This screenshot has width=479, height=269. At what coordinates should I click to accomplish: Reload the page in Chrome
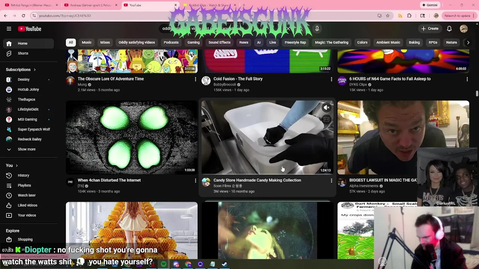[x=23, y=16]
